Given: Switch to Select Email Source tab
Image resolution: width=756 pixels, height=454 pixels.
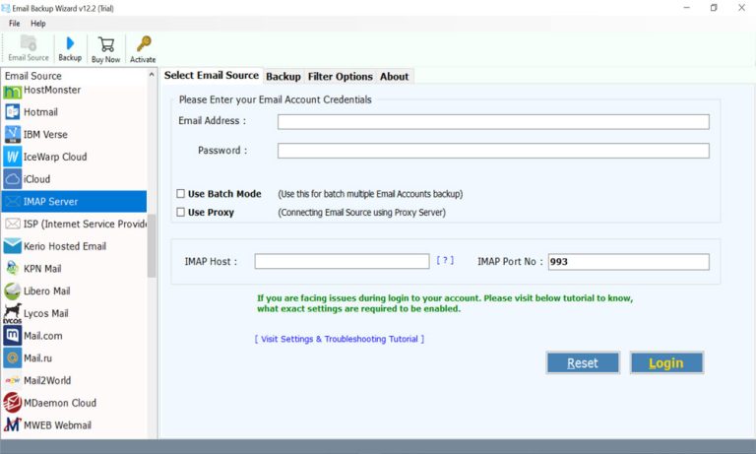Looking at the screenshot, I should (212, 75).
